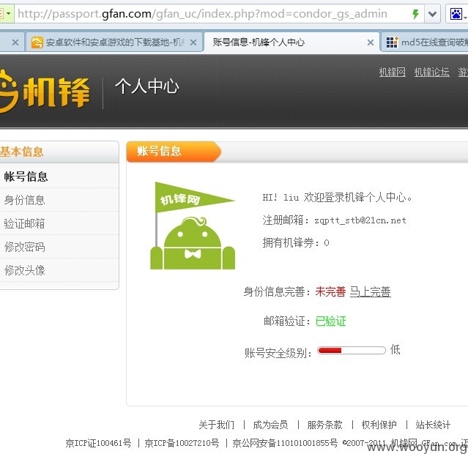The width and height of the screenshot is (468, 454).
Task: Switch to the 安卓软件和安卓游戏 tab
Action: pyautogui.click(x=115, y=42)
